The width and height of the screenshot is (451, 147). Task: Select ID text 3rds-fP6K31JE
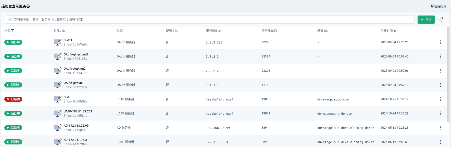tap(76, 73)
